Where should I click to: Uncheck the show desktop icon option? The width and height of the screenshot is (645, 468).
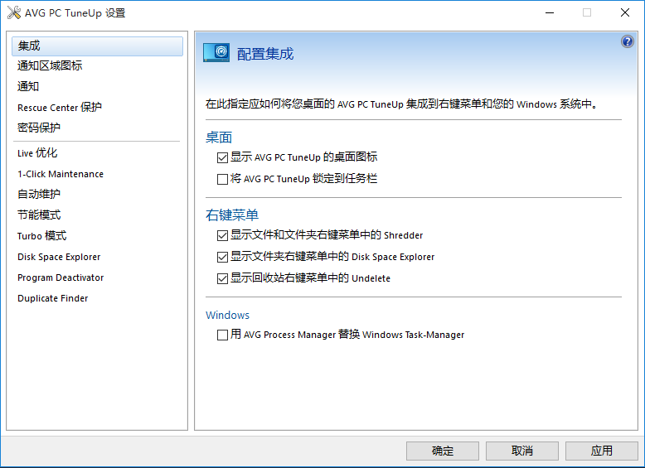pos(222,157)
